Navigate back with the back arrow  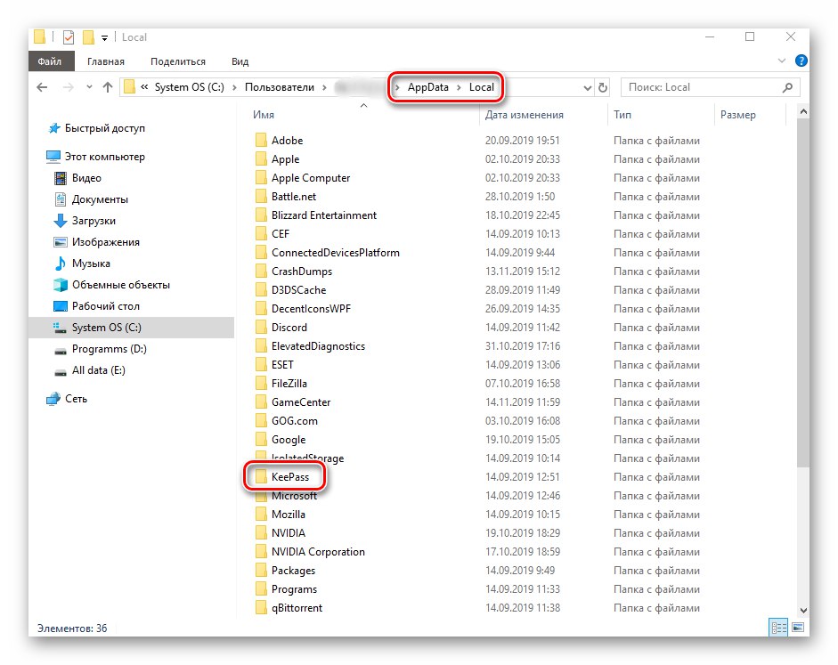tap(41, 86)
